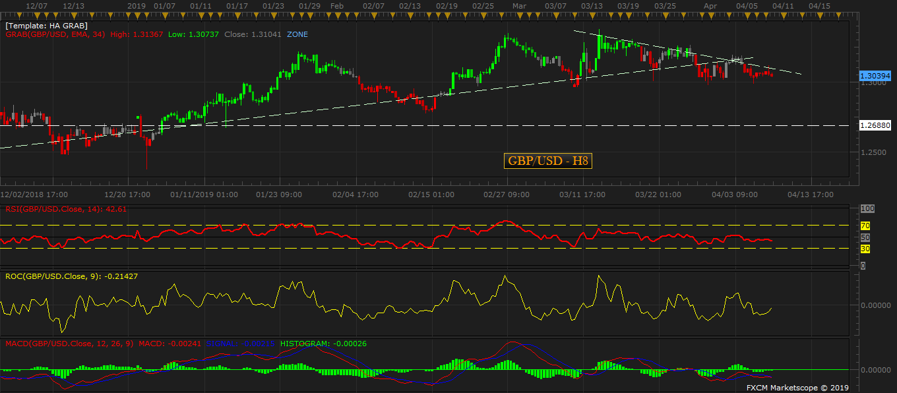Click the timeline marker under 03/13
This screenshot has width=897, height=393.
(x=591, y=15)
